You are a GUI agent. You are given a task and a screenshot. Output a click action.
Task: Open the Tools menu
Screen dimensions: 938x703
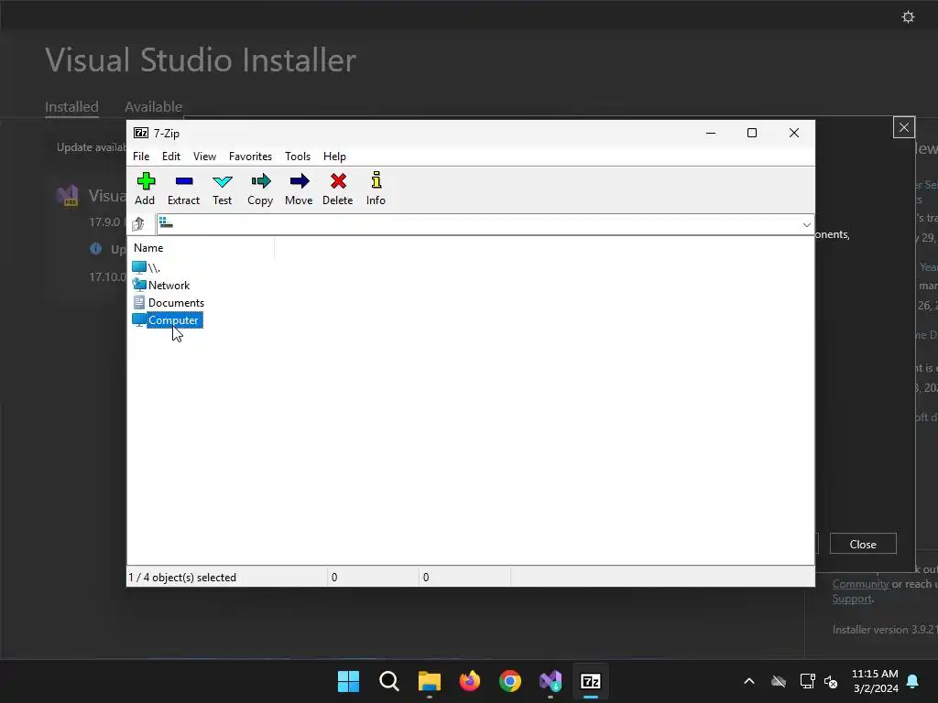(x=298, y=156)
